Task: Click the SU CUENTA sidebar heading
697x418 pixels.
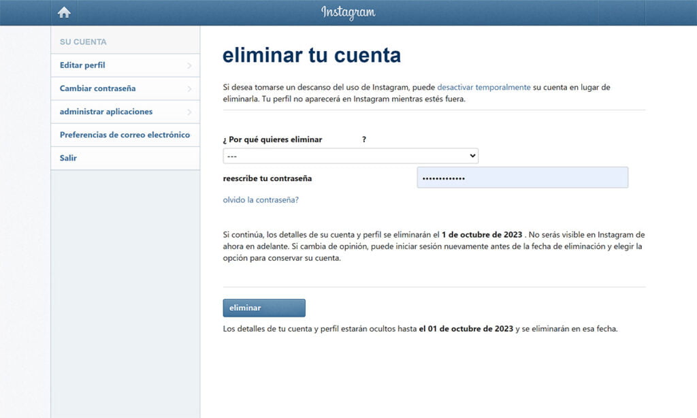Action: [83, 42]
